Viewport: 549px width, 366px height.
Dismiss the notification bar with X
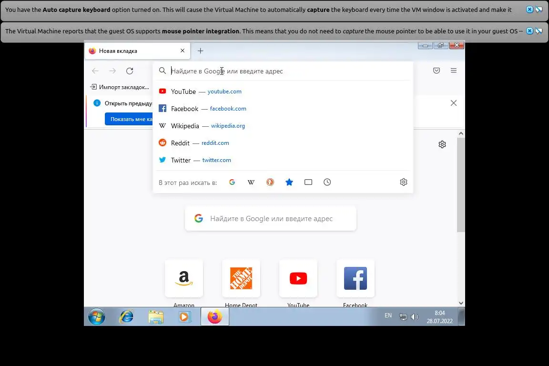click(453, 103)
